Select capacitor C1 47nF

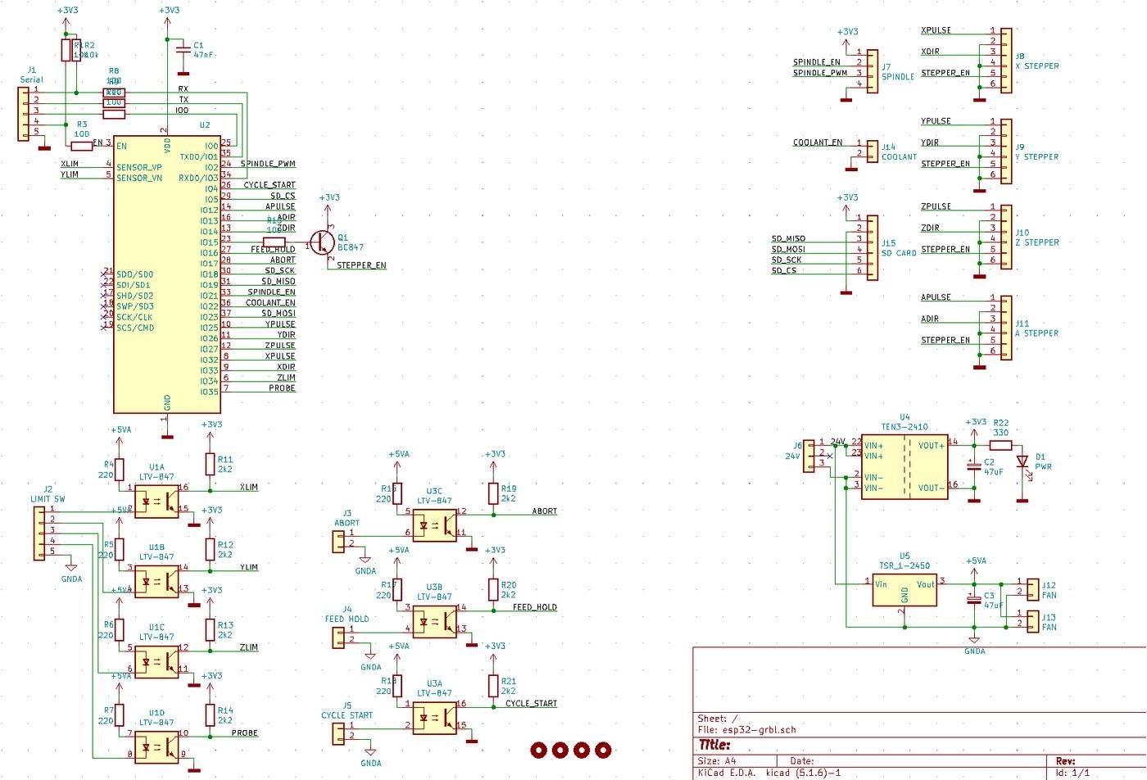[x=182, y=51]
